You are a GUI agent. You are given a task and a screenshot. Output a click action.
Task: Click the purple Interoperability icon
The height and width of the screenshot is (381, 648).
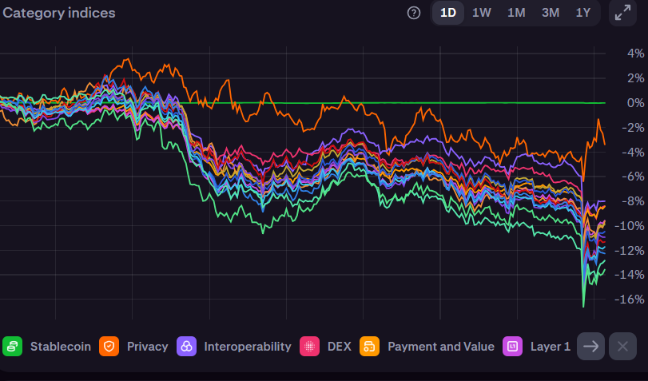pyautogui.click(x=186, y=347)
